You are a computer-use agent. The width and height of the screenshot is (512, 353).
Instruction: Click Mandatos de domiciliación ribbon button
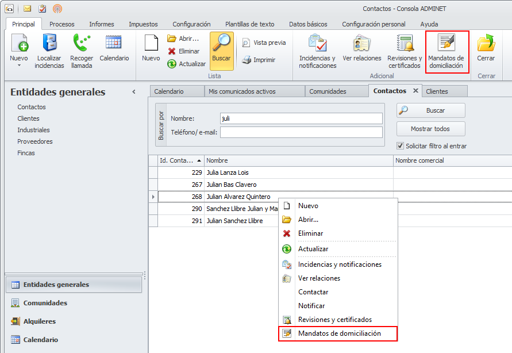pyautogui.click(x=446, y=52)
